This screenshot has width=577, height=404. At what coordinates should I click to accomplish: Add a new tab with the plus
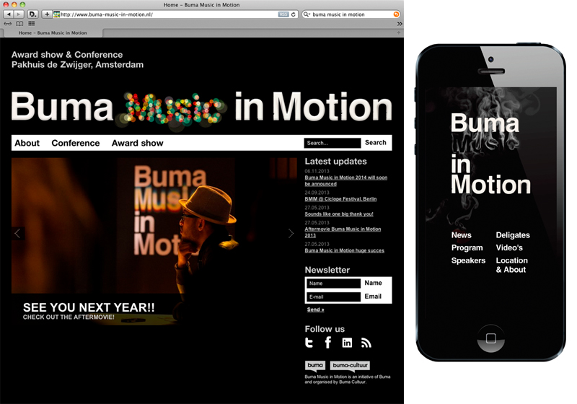click(399, 32)
